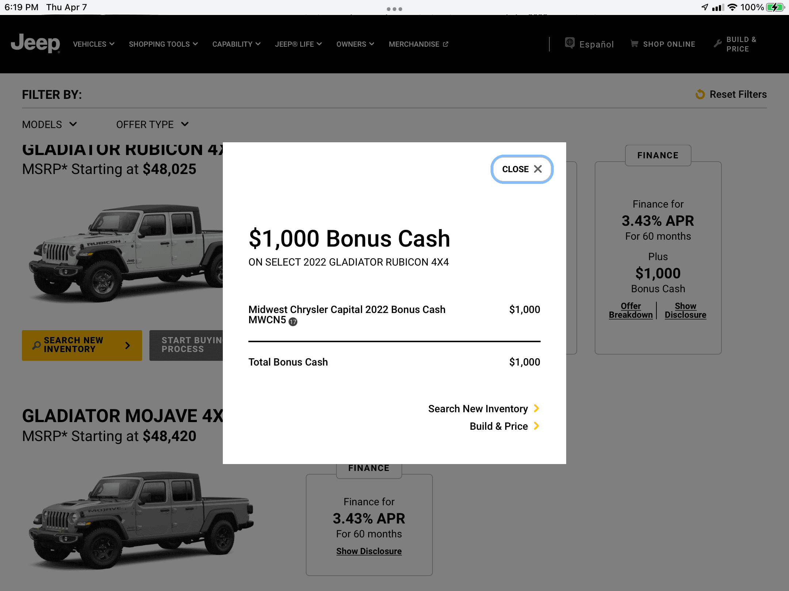Viewport: 789px width, 591px height.
Task: Click the Gladiator Rubicon truck image
Action: pos(126,253)
